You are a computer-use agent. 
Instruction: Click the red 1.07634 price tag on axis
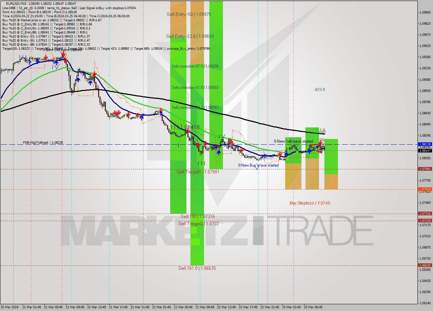click(x=425, y=189)
